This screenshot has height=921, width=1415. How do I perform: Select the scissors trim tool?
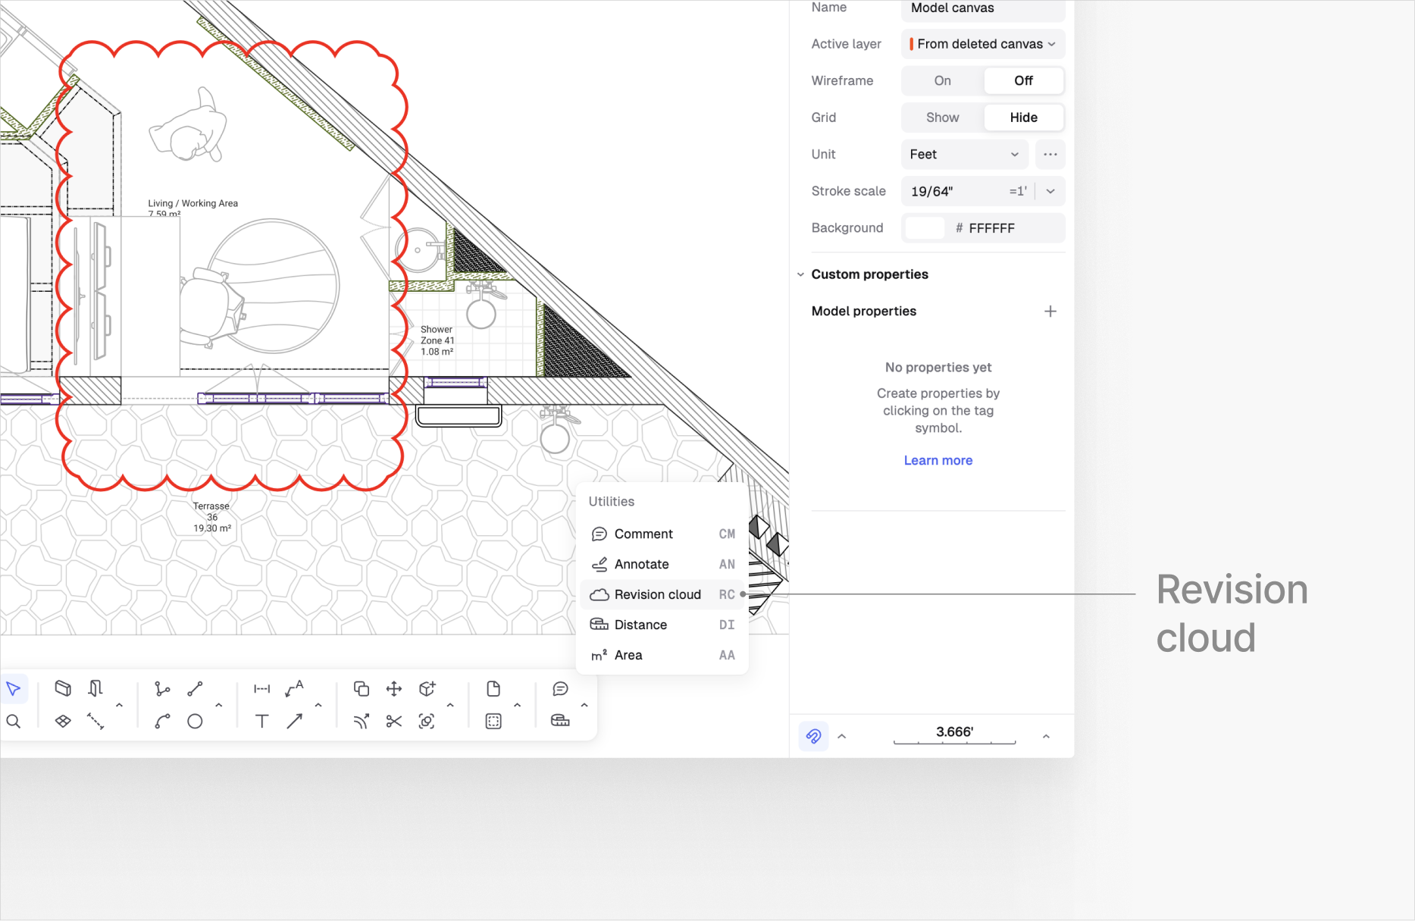(x=393, y=721)
